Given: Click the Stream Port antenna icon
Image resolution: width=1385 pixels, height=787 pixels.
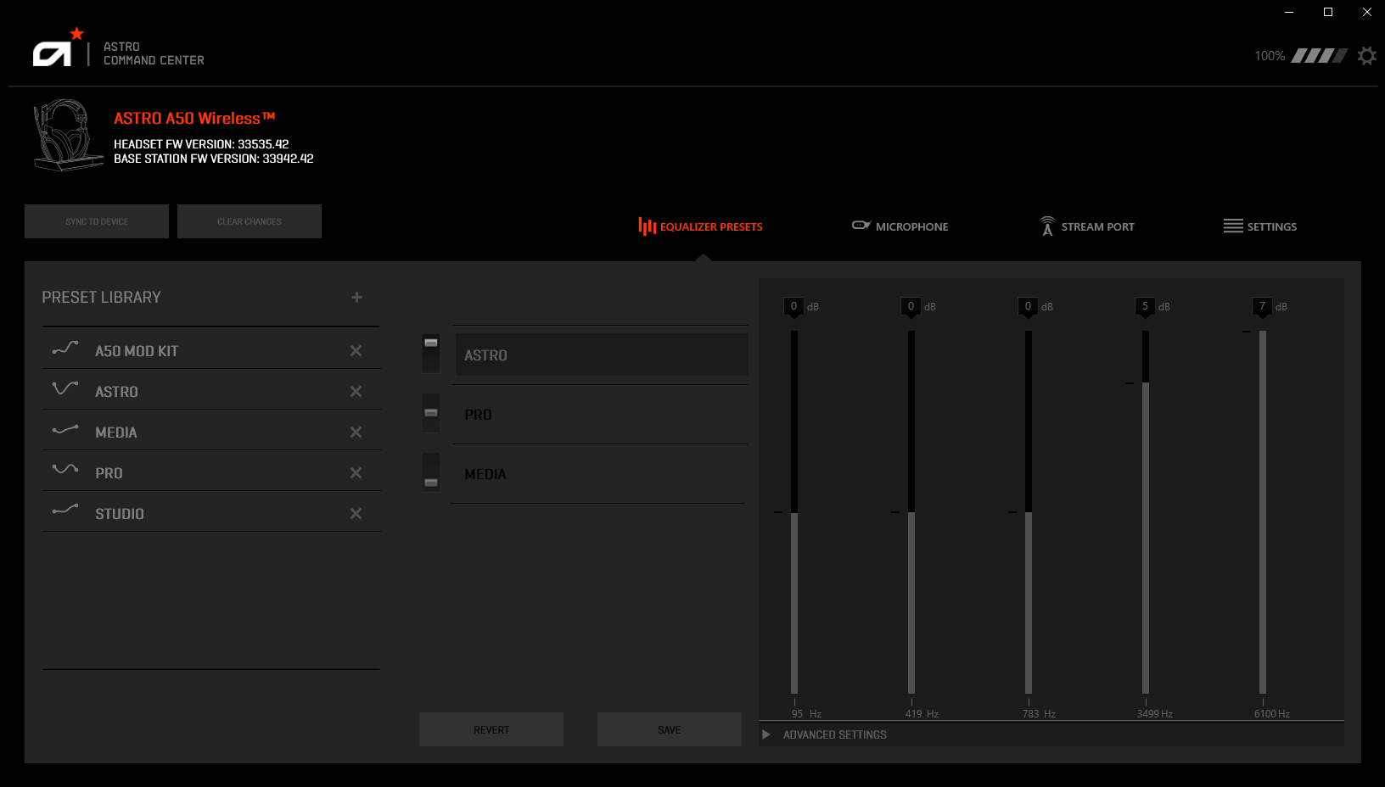Looking at the screenshot, I should coord(1046,226).
